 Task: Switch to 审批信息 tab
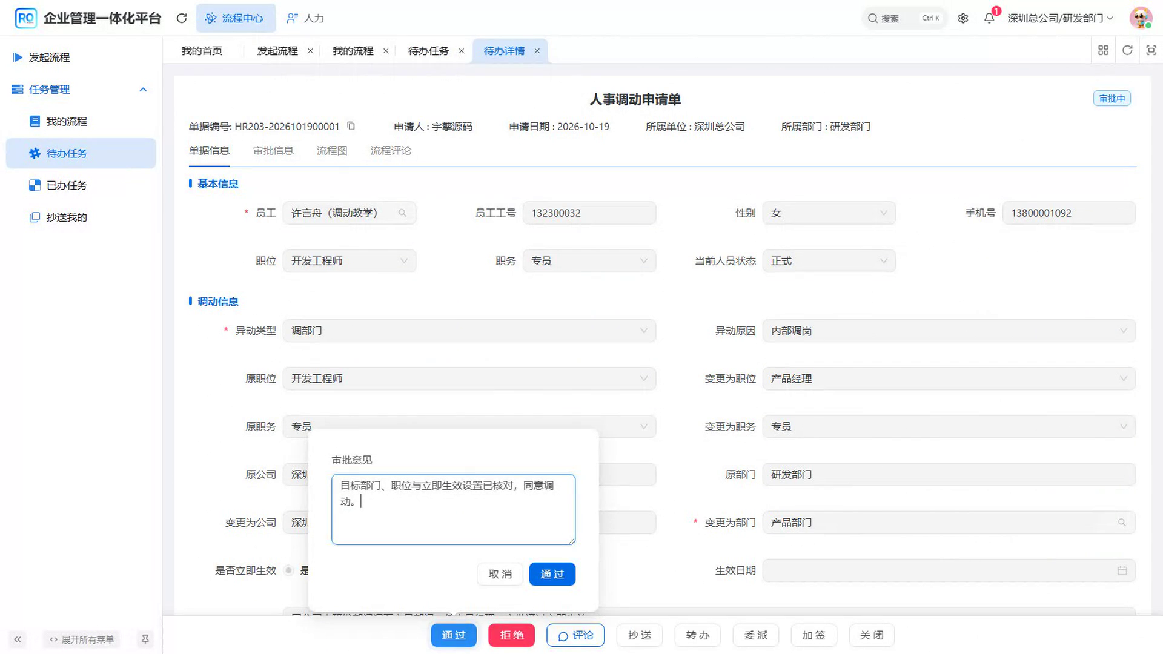pos(273,150)
